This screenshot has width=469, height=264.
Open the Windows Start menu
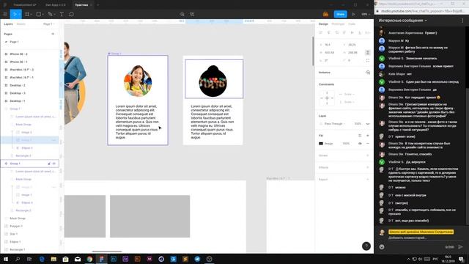(x=6, y=259)
